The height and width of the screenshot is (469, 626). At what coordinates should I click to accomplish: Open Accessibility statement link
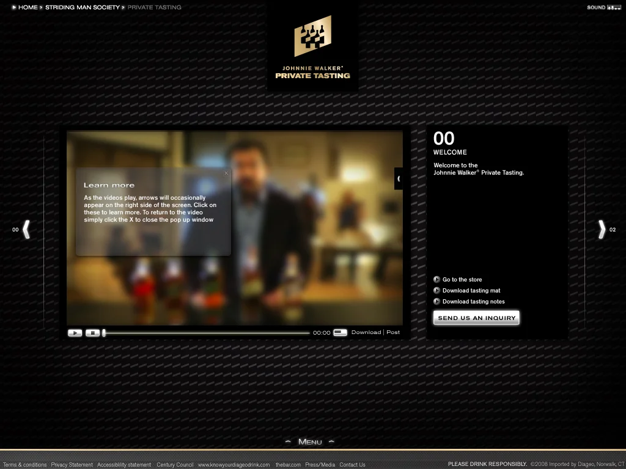coord(124,465)
